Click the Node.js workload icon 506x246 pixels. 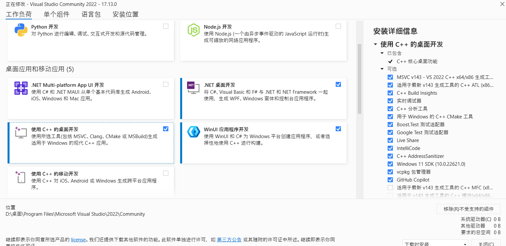194,30
